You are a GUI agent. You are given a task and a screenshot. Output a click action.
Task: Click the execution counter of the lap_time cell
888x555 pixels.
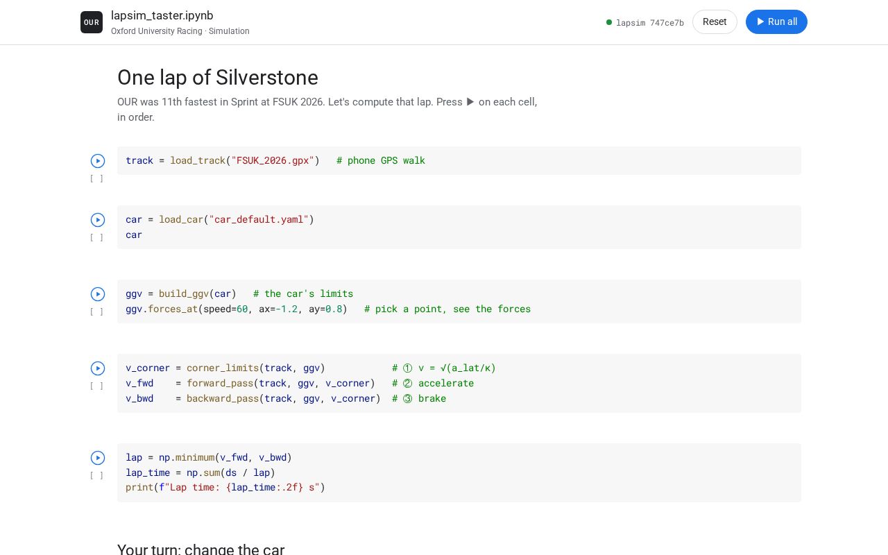tap(97, 475)
